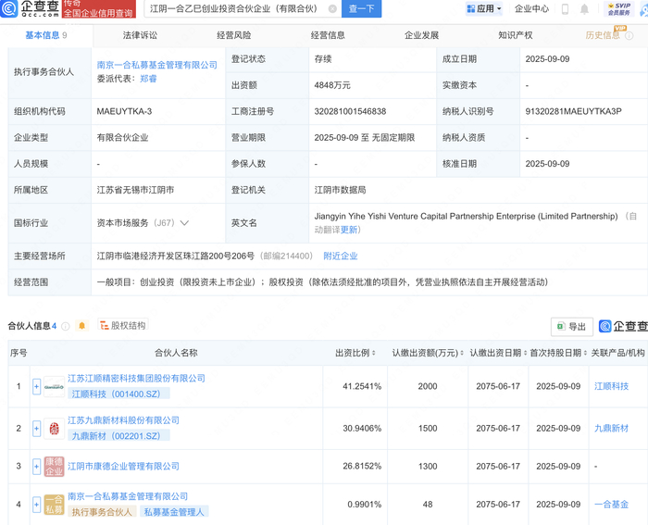Expand the 国标行业 J67 chevron
The width and height of the screenshot is (648, 525).
pos(184,223)
